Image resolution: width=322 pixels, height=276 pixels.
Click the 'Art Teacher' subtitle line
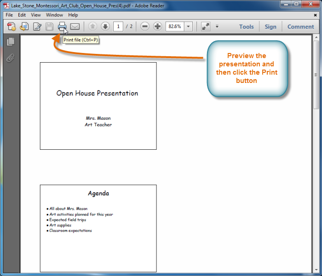click(x=98, y=124)
